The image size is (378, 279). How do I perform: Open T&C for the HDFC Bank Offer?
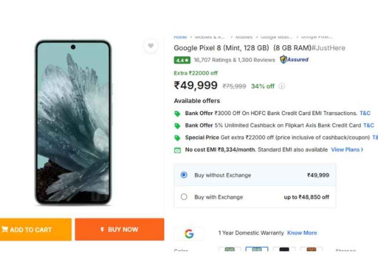(365, 113)
